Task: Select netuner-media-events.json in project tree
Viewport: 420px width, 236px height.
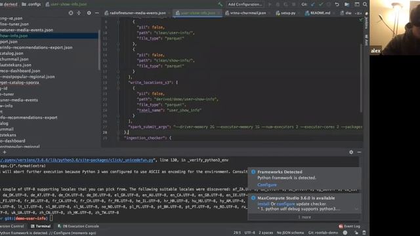Action: (26, 30)
